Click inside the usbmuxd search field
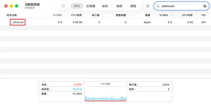 pyautogui.click(x=182, y=6)
